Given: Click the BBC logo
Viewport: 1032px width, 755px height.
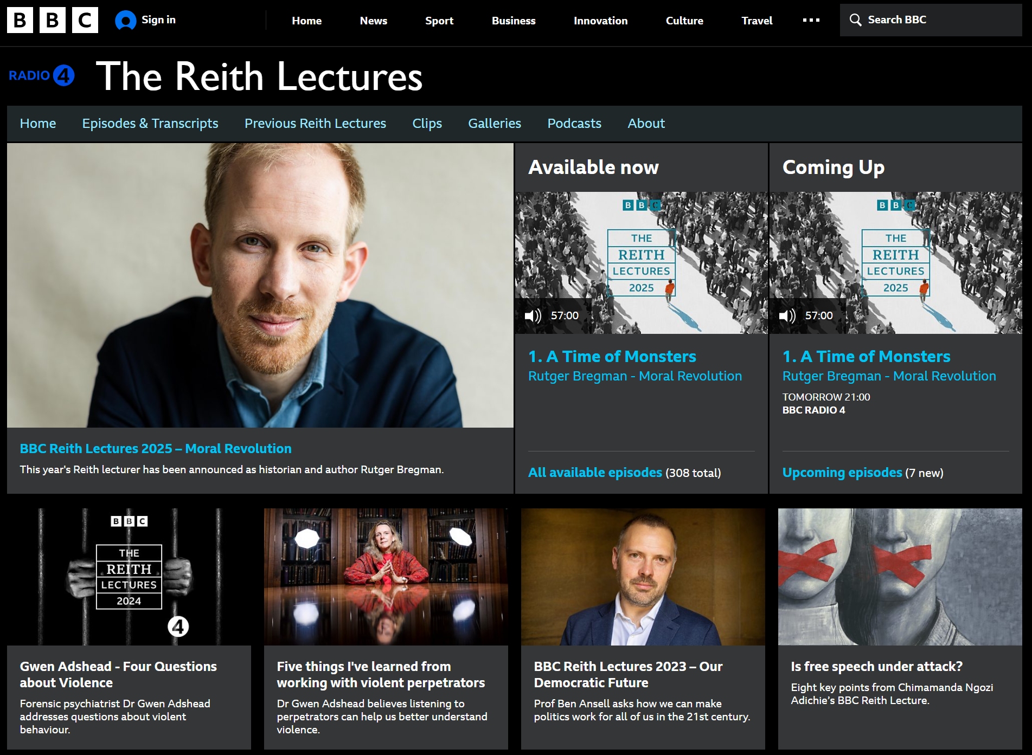Looking at the screenshot, I should tap(53, 20).
